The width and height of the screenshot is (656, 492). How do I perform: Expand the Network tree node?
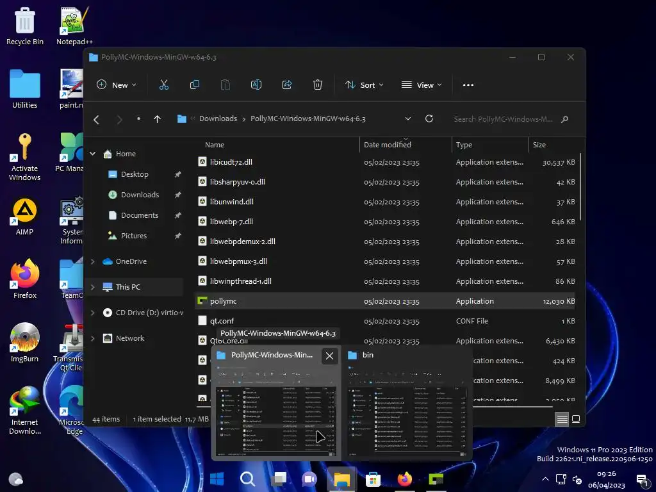click(x=92, y=338)
